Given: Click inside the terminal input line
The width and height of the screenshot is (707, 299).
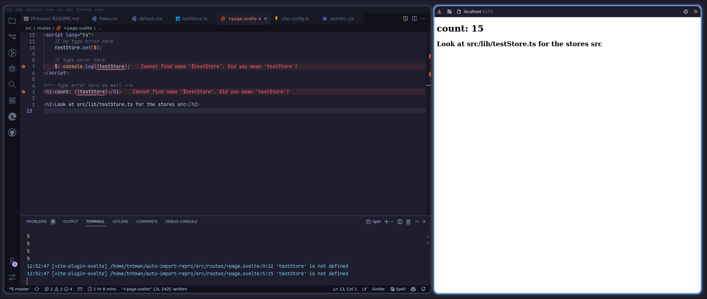Looking at the screenshot, I should tap(111, 281).
